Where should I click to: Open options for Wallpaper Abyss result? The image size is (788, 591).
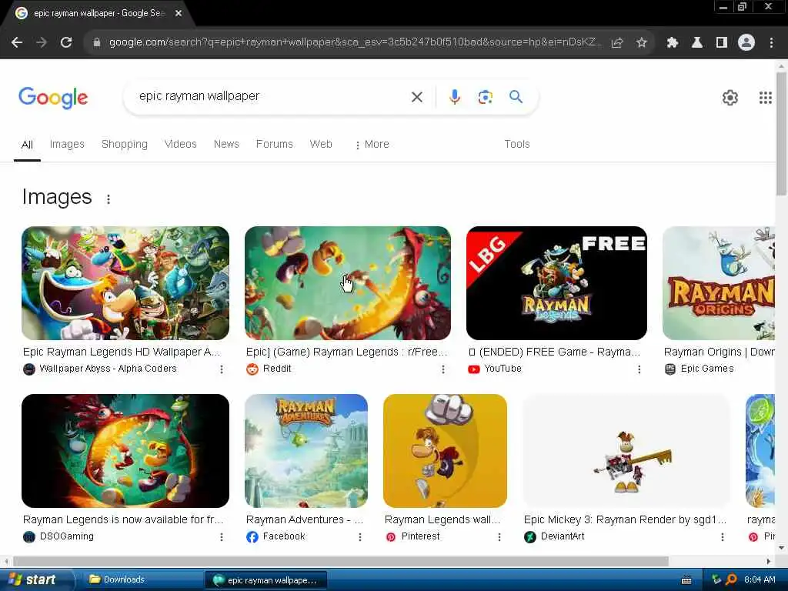222,369
